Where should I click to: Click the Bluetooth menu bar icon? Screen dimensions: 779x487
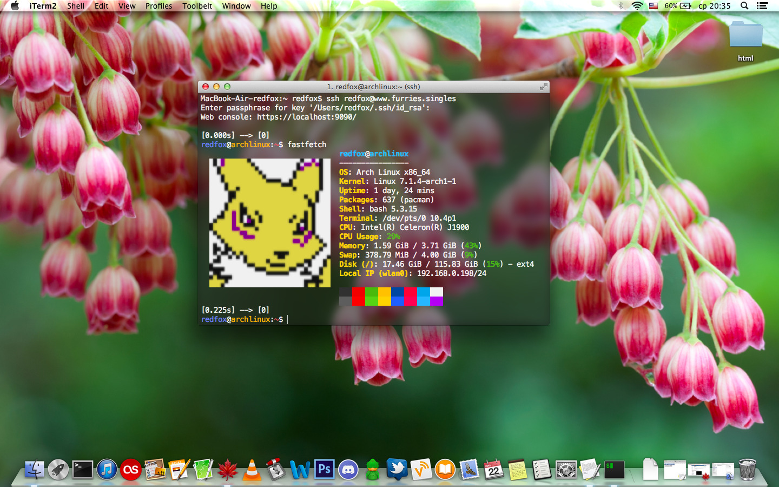[x=621, y=6]
